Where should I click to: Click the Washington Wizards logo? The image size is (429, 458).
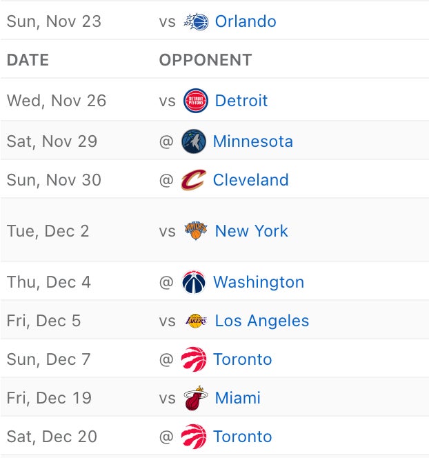pyautogui.click(x=194, y=282)
